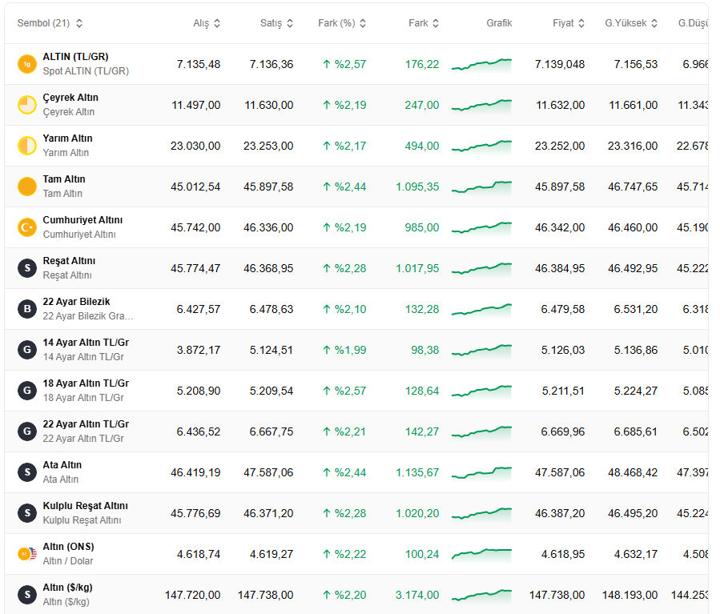Click the Çeyrek Altın quarter coin icon

click(x=27, y=105)
